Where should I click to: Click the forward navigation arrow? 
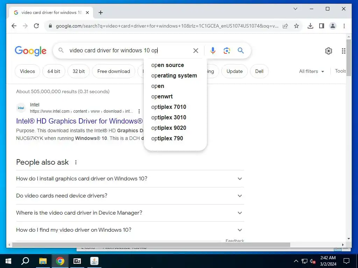25,26
